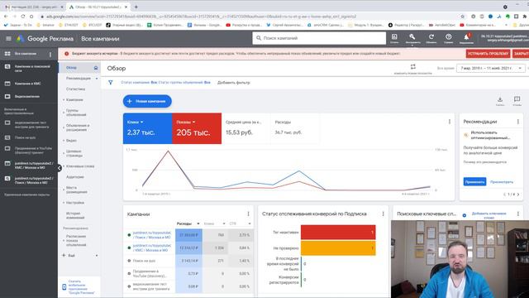The image size is (529, 298).
Task: Open the date range dropdown
Action: coord(490,68)
